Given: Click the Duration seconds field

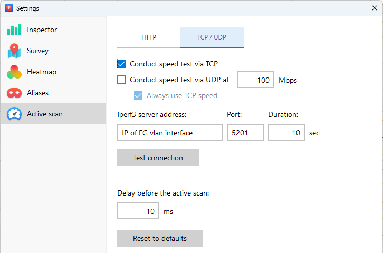Looking at the screenshot, I should click(286, 133).
